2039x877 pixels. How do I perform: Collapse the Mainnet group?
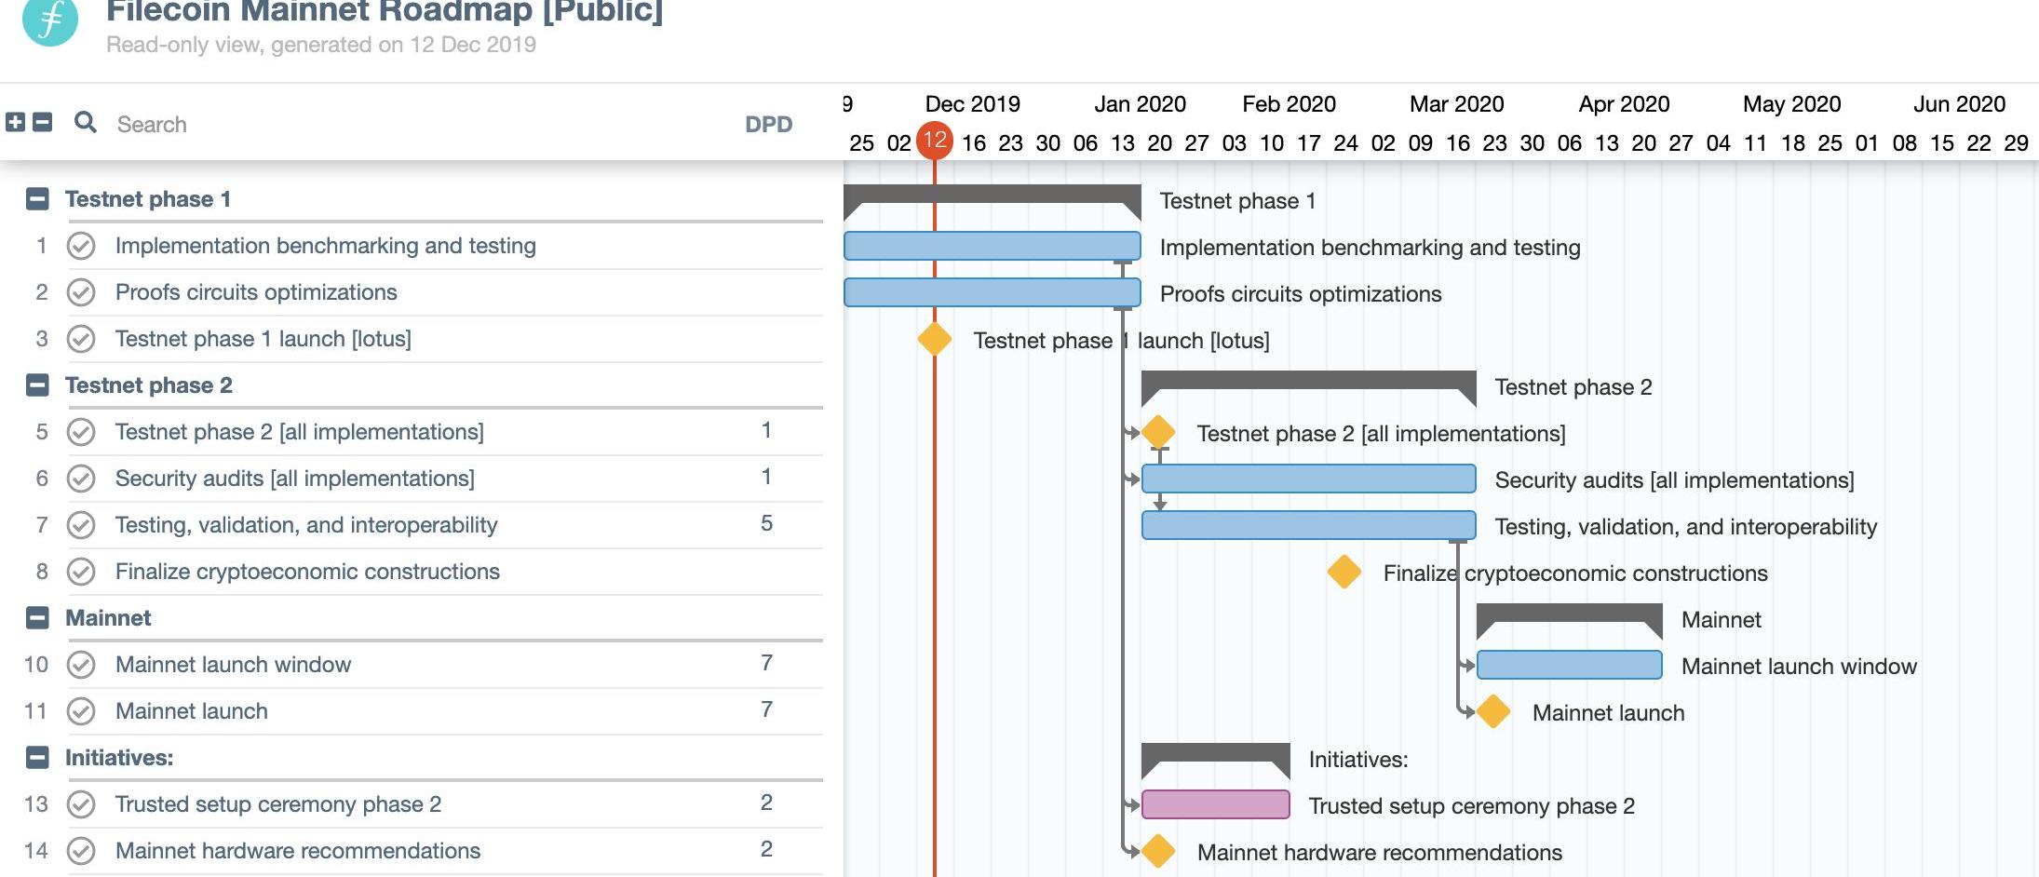click(37, 617)
